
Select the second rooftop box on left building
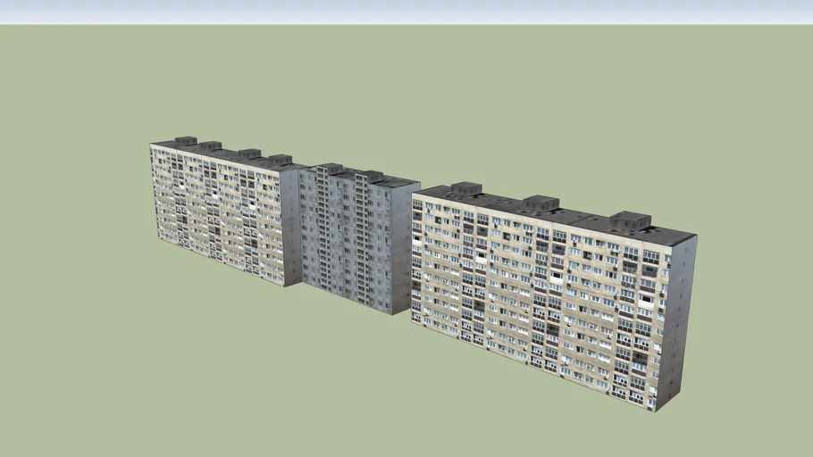click(x=209, y=145)
